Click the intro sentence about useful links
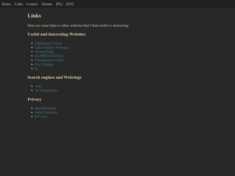 [x=78, y=26]
